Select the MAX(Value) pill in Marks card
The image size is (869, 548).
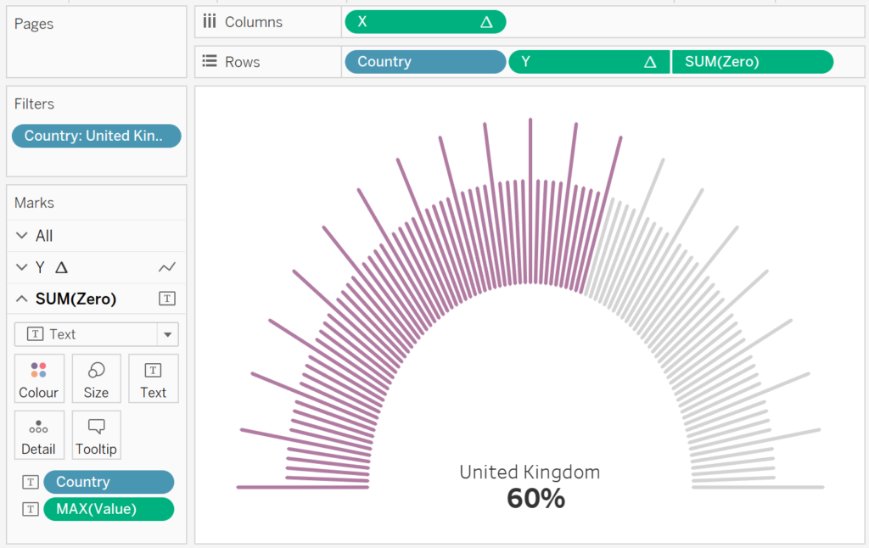pyautogui.click(x=109, y=509)
